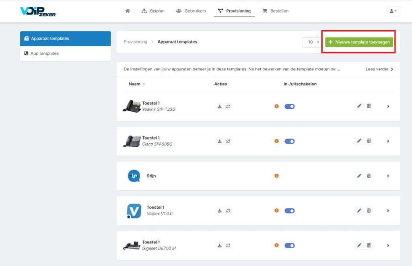Refresh the Gigaset DE700 IP template

(x=228, y=245)
